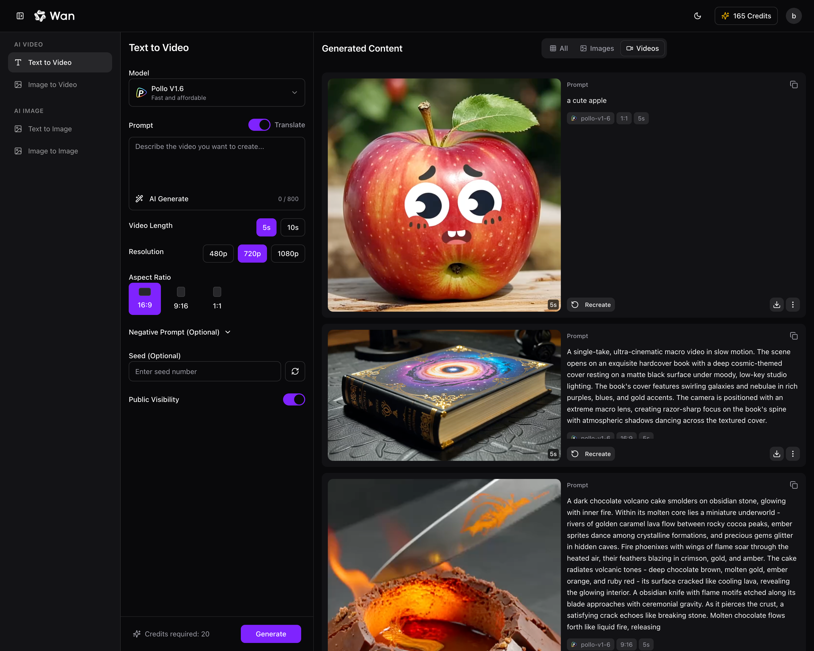The image size is (814, 651).
Task: Copy the chocolate volcano cake prompt
Action: 794,485
